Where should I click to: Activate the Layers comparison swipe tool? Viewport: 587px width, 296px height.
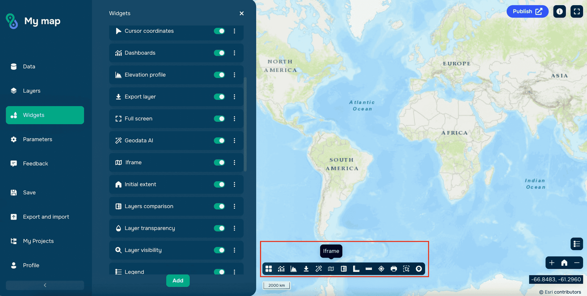click(344, 269)
